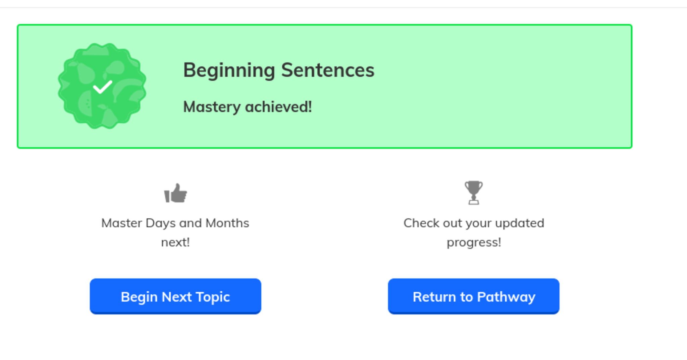Screen dimensions: 687x360
Task: Click the "Master Days and Months" text
Action: 175,223
